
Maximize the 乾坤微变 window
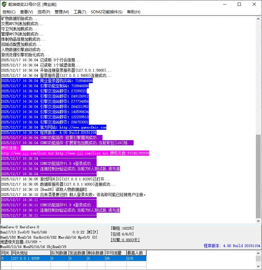239,4
